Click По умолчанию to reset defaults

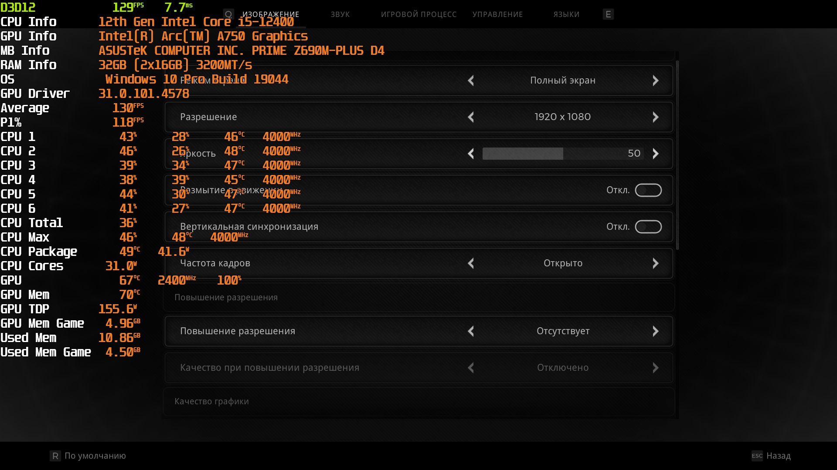pyautogui.click(x=95, y=456)
